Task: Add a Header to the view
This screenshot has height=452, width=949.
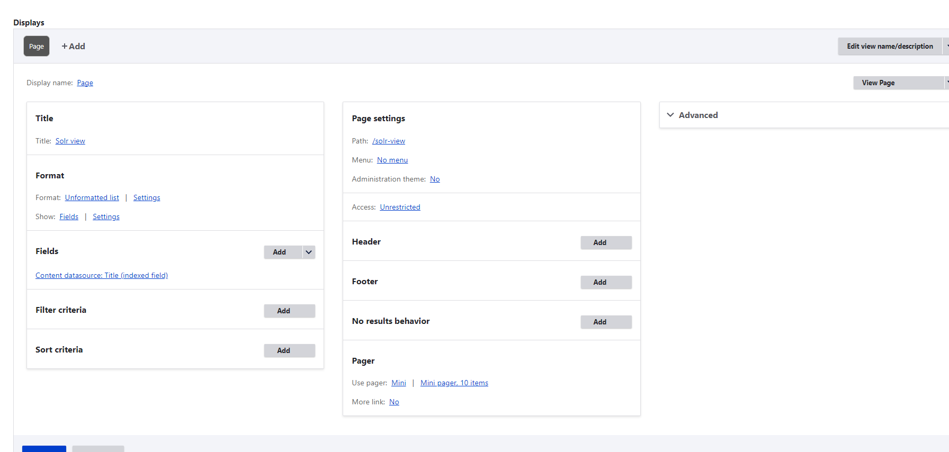Action: [606, 242]
